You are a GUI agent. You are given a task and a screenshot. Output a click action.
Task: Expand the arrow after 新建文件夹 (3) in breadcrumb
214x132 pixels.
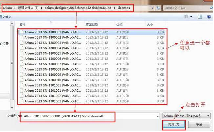[x=42, y=8]
